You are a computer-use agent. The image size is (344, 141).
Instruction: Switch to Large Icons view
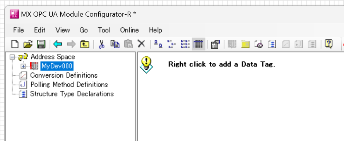[158, 44]
